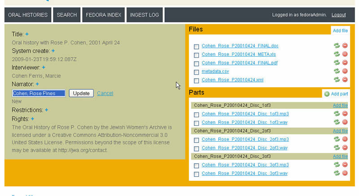This screenshot has height=196, width=359.
Task: Click replace icon for Disc_3of3.wav
Action: [x=337, y=173]
